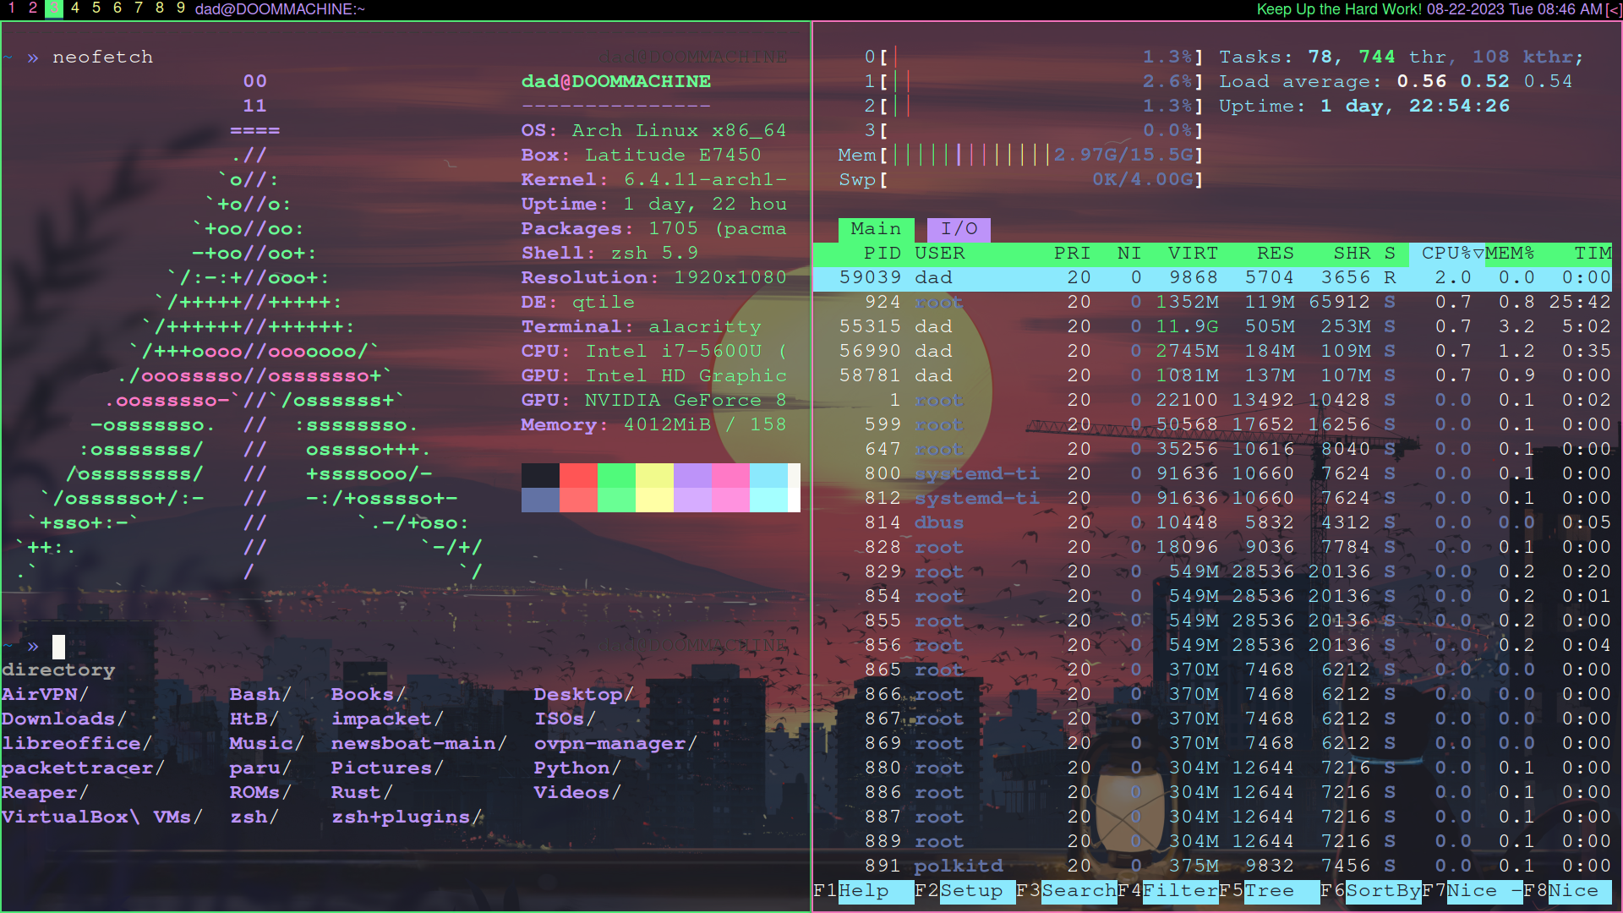The height and width of the screenshot is (913, 1623).
Task: Click the AirVPN/ directory entry
Action: (x=45, y=695)
